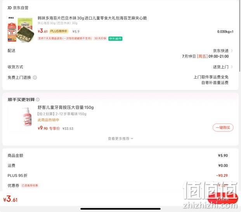Open the seaweed snack product thumbnail
241x212 pixels.
pos(21,29)
